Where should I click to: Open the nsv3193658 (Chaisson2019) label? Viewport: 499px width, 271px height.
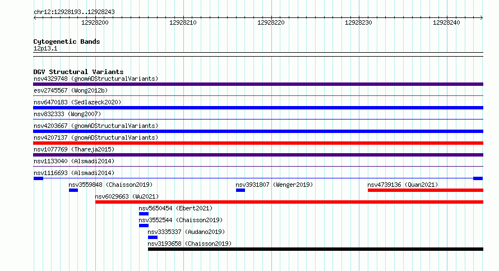point(190,244)
